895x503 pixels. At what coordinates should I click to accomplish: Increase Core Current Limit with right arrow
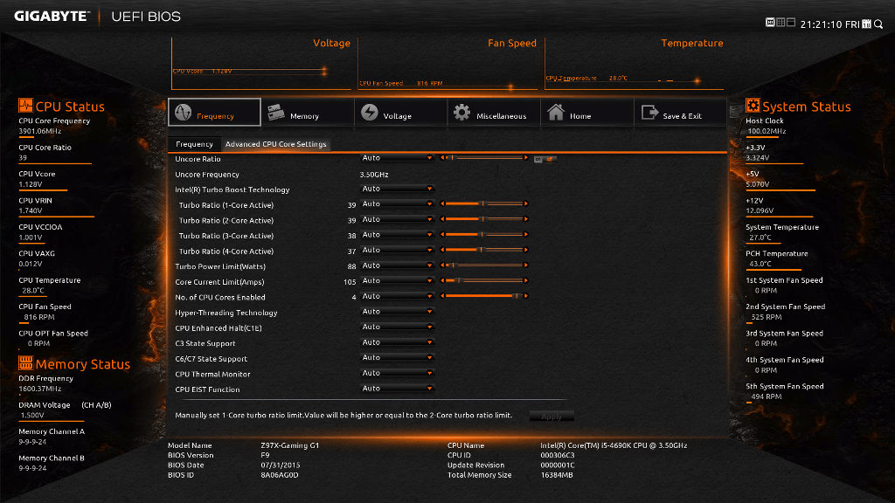(525, 280)
